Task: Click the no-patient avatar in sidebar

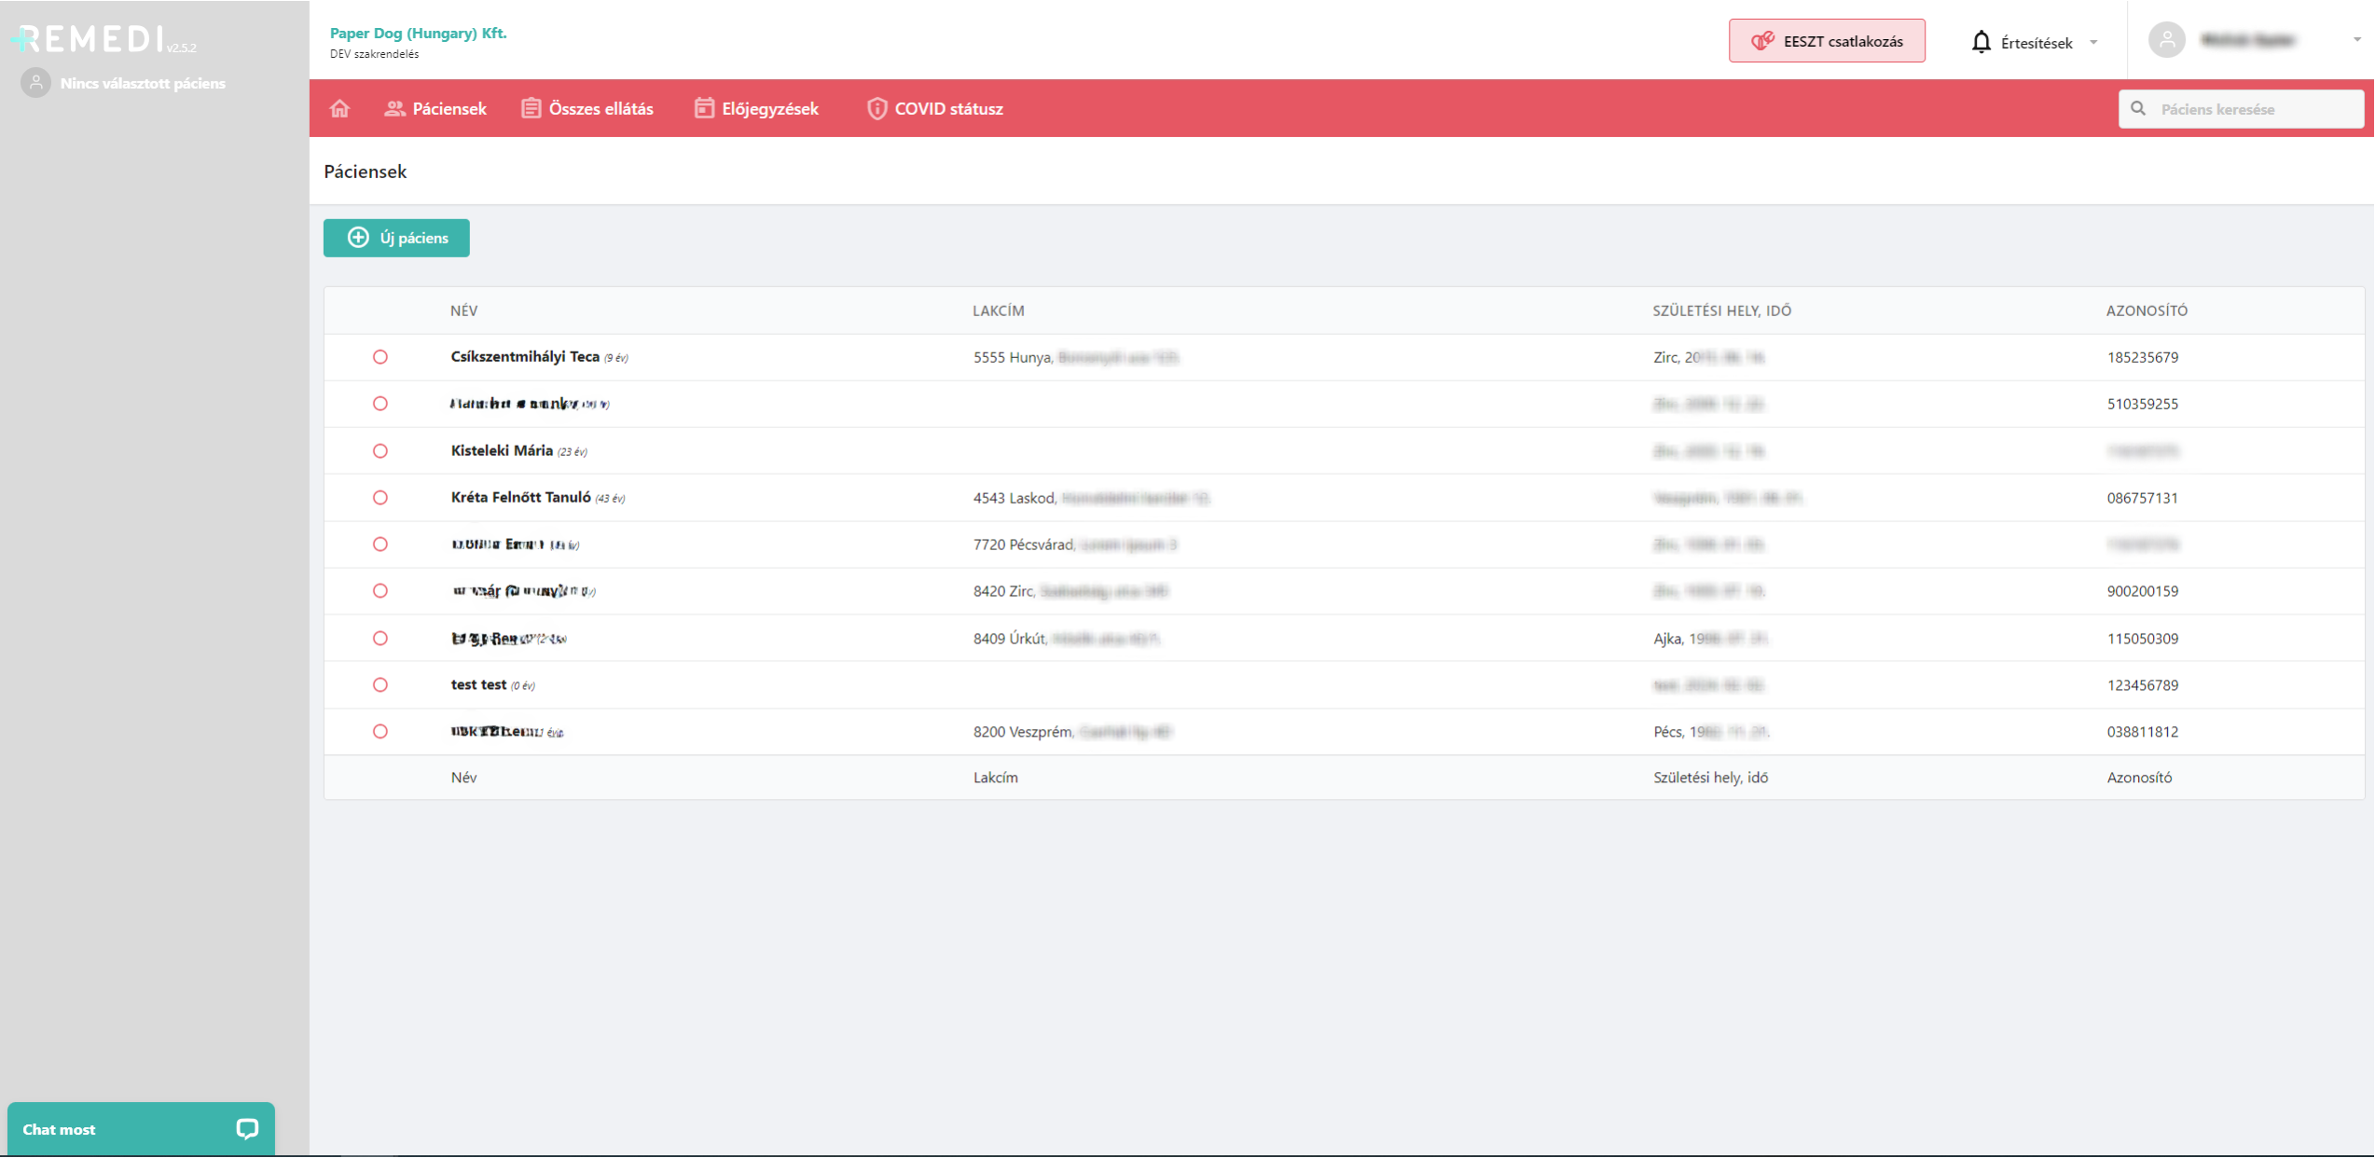Action: [35, 83]
